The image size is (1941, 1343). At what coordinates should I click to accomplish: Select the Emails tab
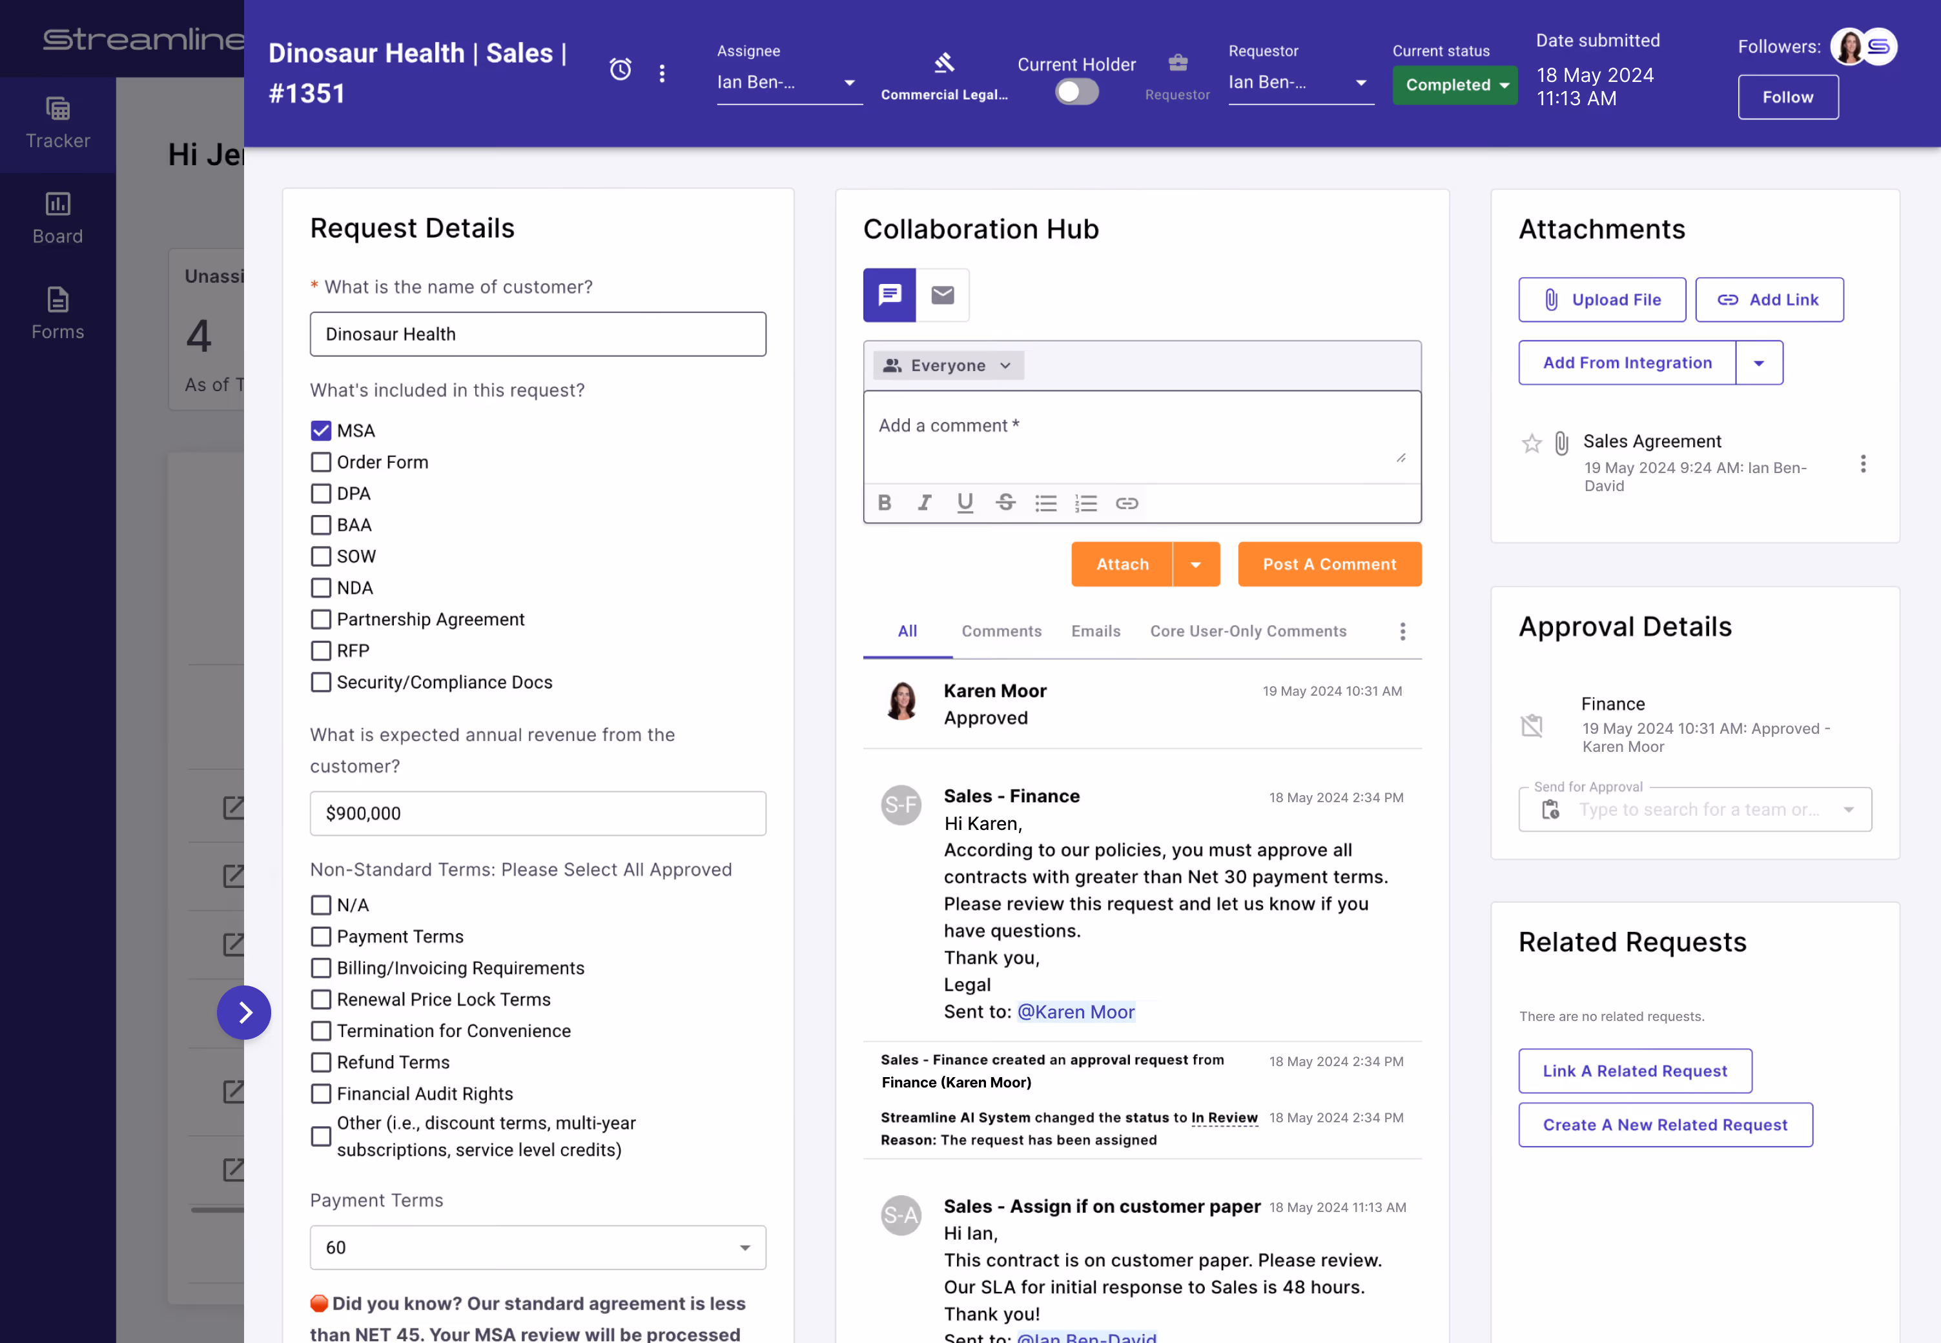tap(1096, 632)
